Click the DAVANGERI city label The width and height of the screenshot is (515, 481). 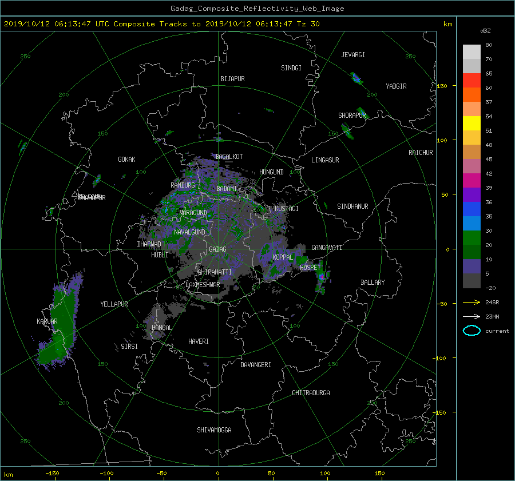(256, 365)
